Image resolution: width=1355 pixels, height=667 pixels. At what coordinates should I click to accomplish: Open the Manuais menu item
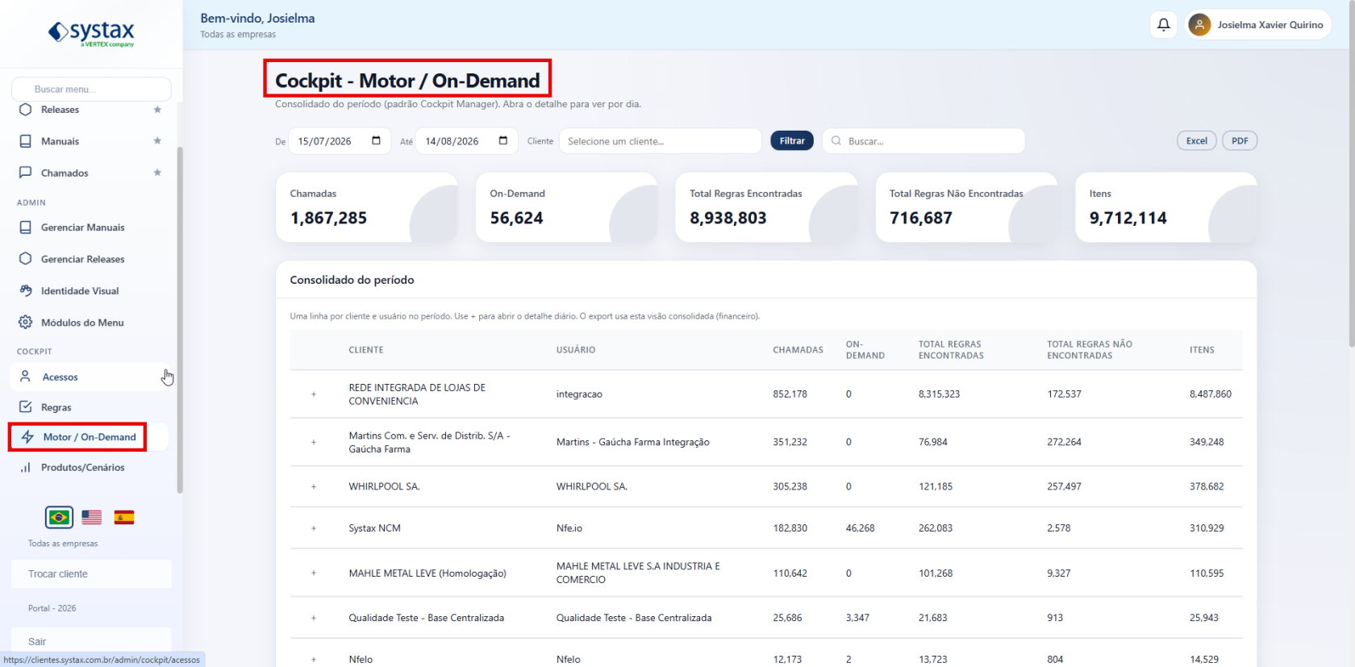pyautogui.click(x=90, y=141)
